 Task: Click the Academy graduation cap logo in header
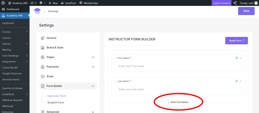37,11
